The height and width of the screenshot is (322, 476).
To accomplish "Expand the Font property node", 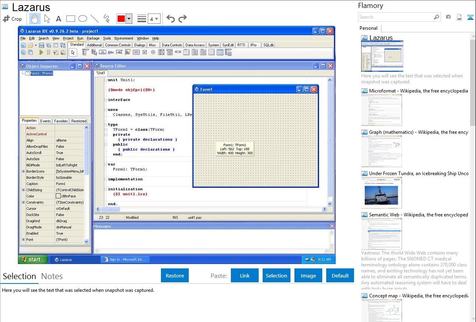I will [23, 239].
